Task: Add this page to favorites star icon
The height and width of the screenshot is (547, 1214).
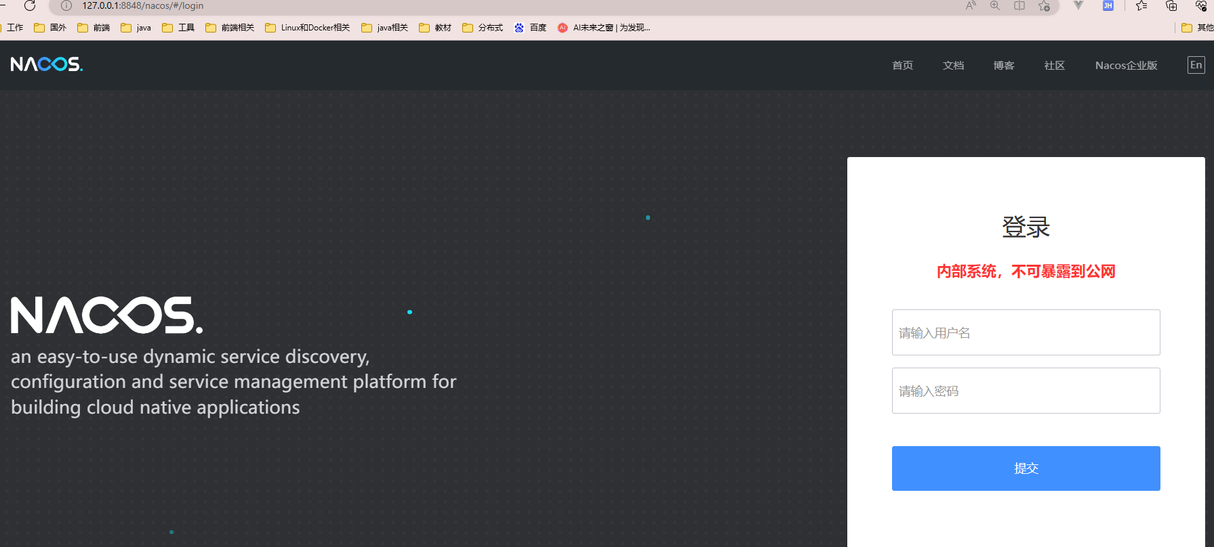Action: (x=1044, y=5)
